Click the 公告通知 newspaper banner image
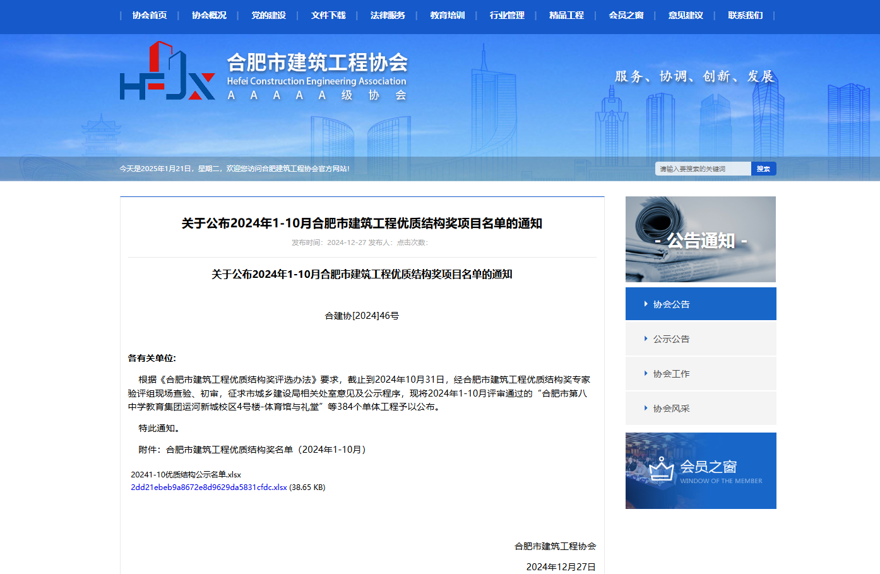Image resolution: width=880 pixels, height=574 pixels. 701,239
